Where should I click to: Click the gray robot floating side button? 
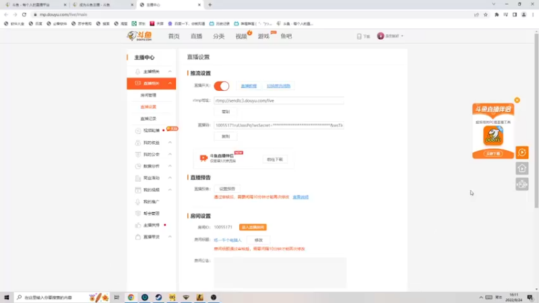click(521, 184)
